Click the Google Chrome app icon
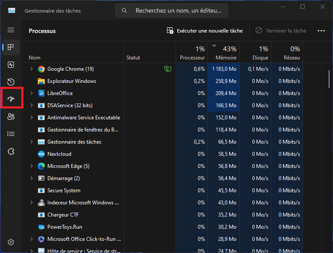 (x=41, y=69)
